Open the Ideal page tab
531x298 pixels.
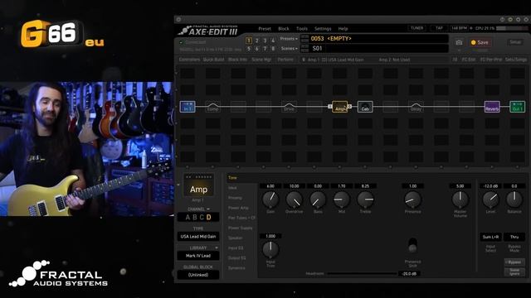coord(232,188)
